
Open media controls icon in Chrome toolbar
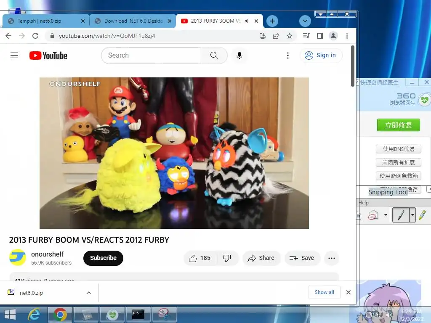click(x=306, y=36)
